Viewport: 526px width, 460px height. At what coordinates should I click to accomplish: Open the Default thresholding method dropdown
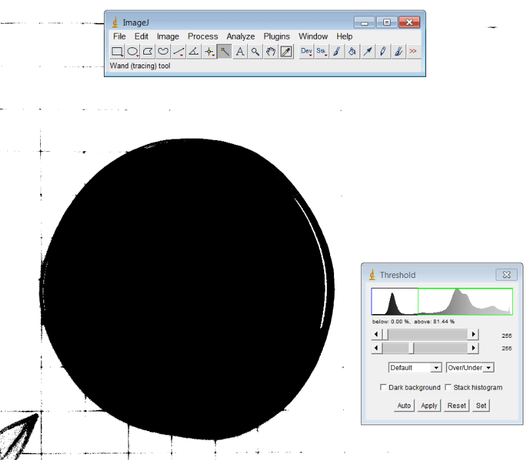click(414, 367)
